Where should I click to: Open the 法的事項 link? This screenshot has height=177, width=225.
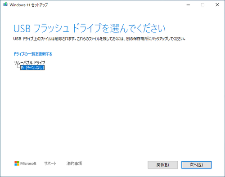[x=74, y=164]
